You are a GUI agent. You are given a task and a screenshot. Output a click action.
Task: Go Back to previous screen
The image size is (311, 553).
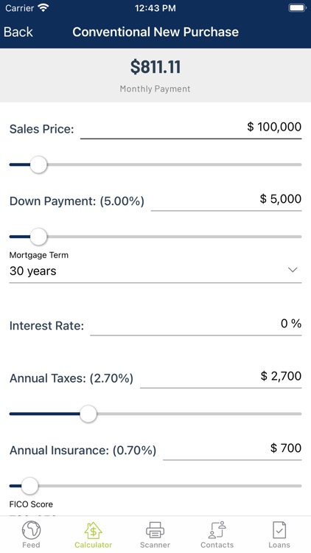tap(18, 32)
